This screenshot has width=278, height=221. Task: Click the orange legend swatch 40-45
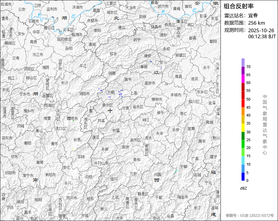[243, 111]
